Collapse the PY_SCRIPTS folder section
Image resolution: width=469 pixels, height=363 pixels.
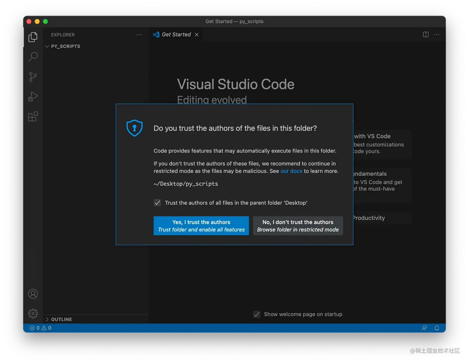pos(96,46)
